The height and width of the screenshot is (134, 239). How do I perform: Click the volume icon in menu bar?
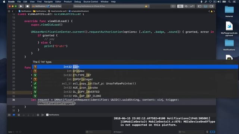[219, 1]
